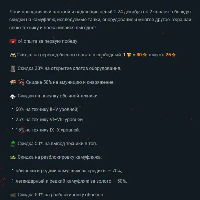The width and height of the screenshot is (200, 200).
Task: Click the camouflage tank icon
Action: point(13,158)
